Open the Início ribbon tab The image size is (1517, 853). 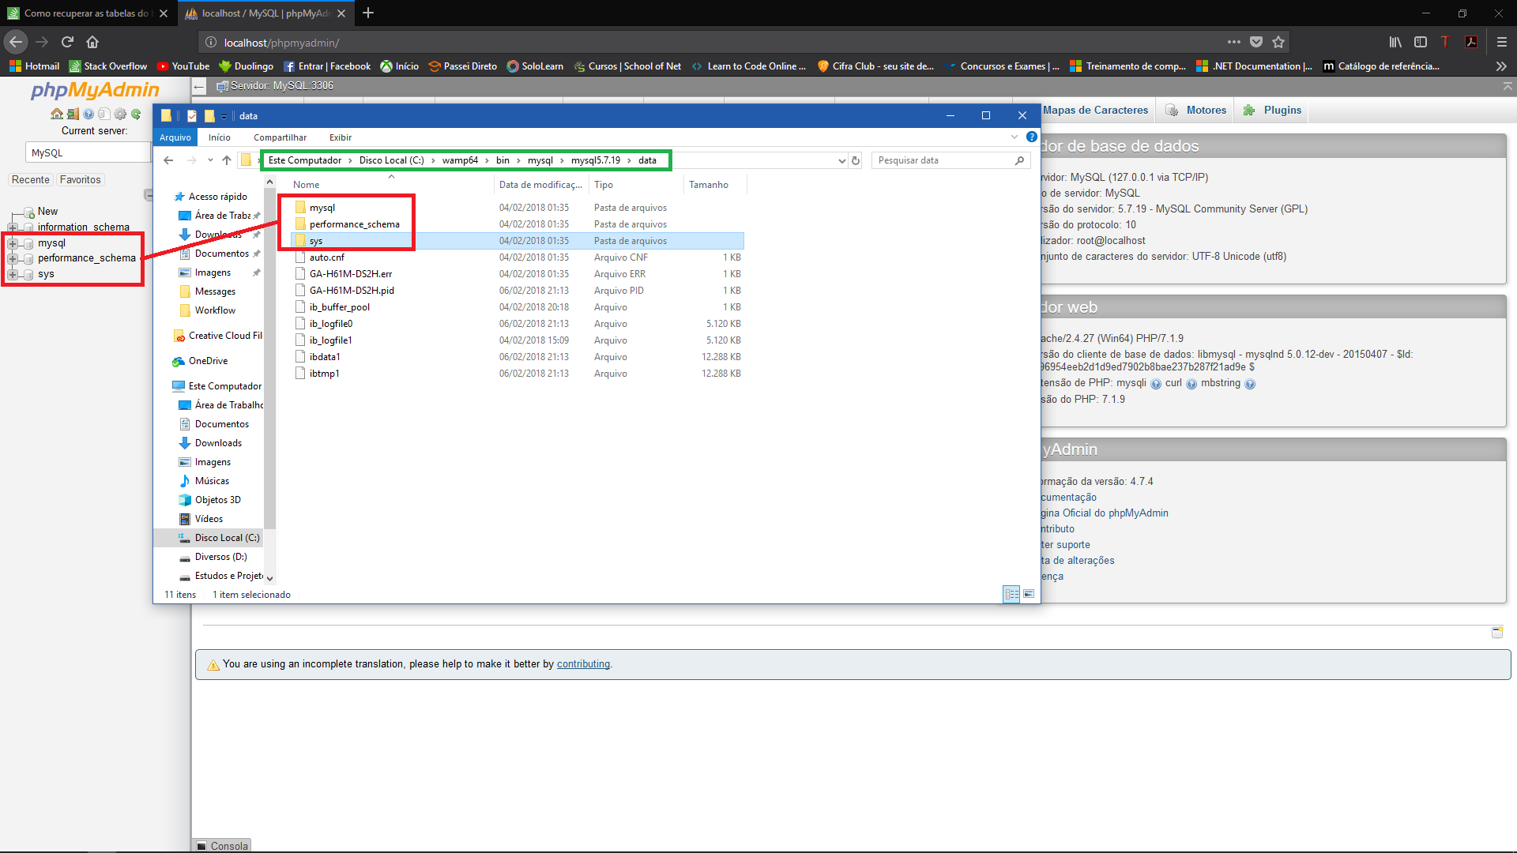point(220,137)
